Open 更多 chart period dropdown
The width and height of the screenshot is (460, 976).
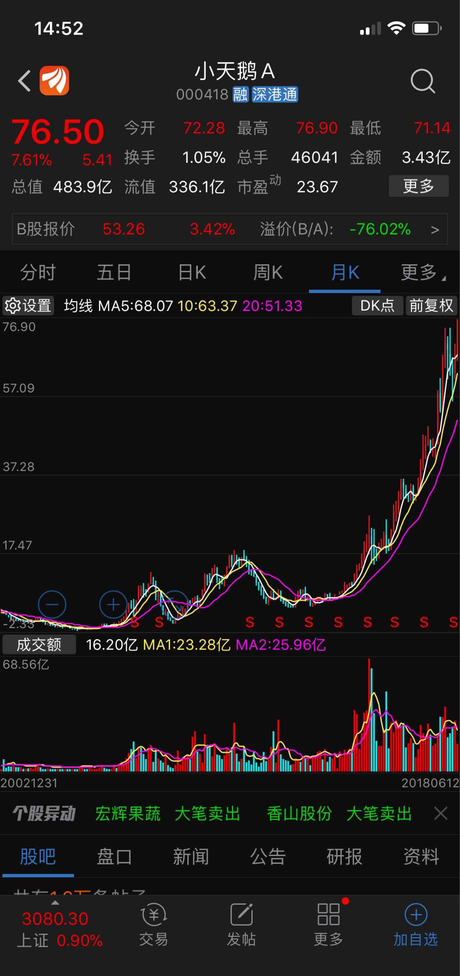[423, 272]
